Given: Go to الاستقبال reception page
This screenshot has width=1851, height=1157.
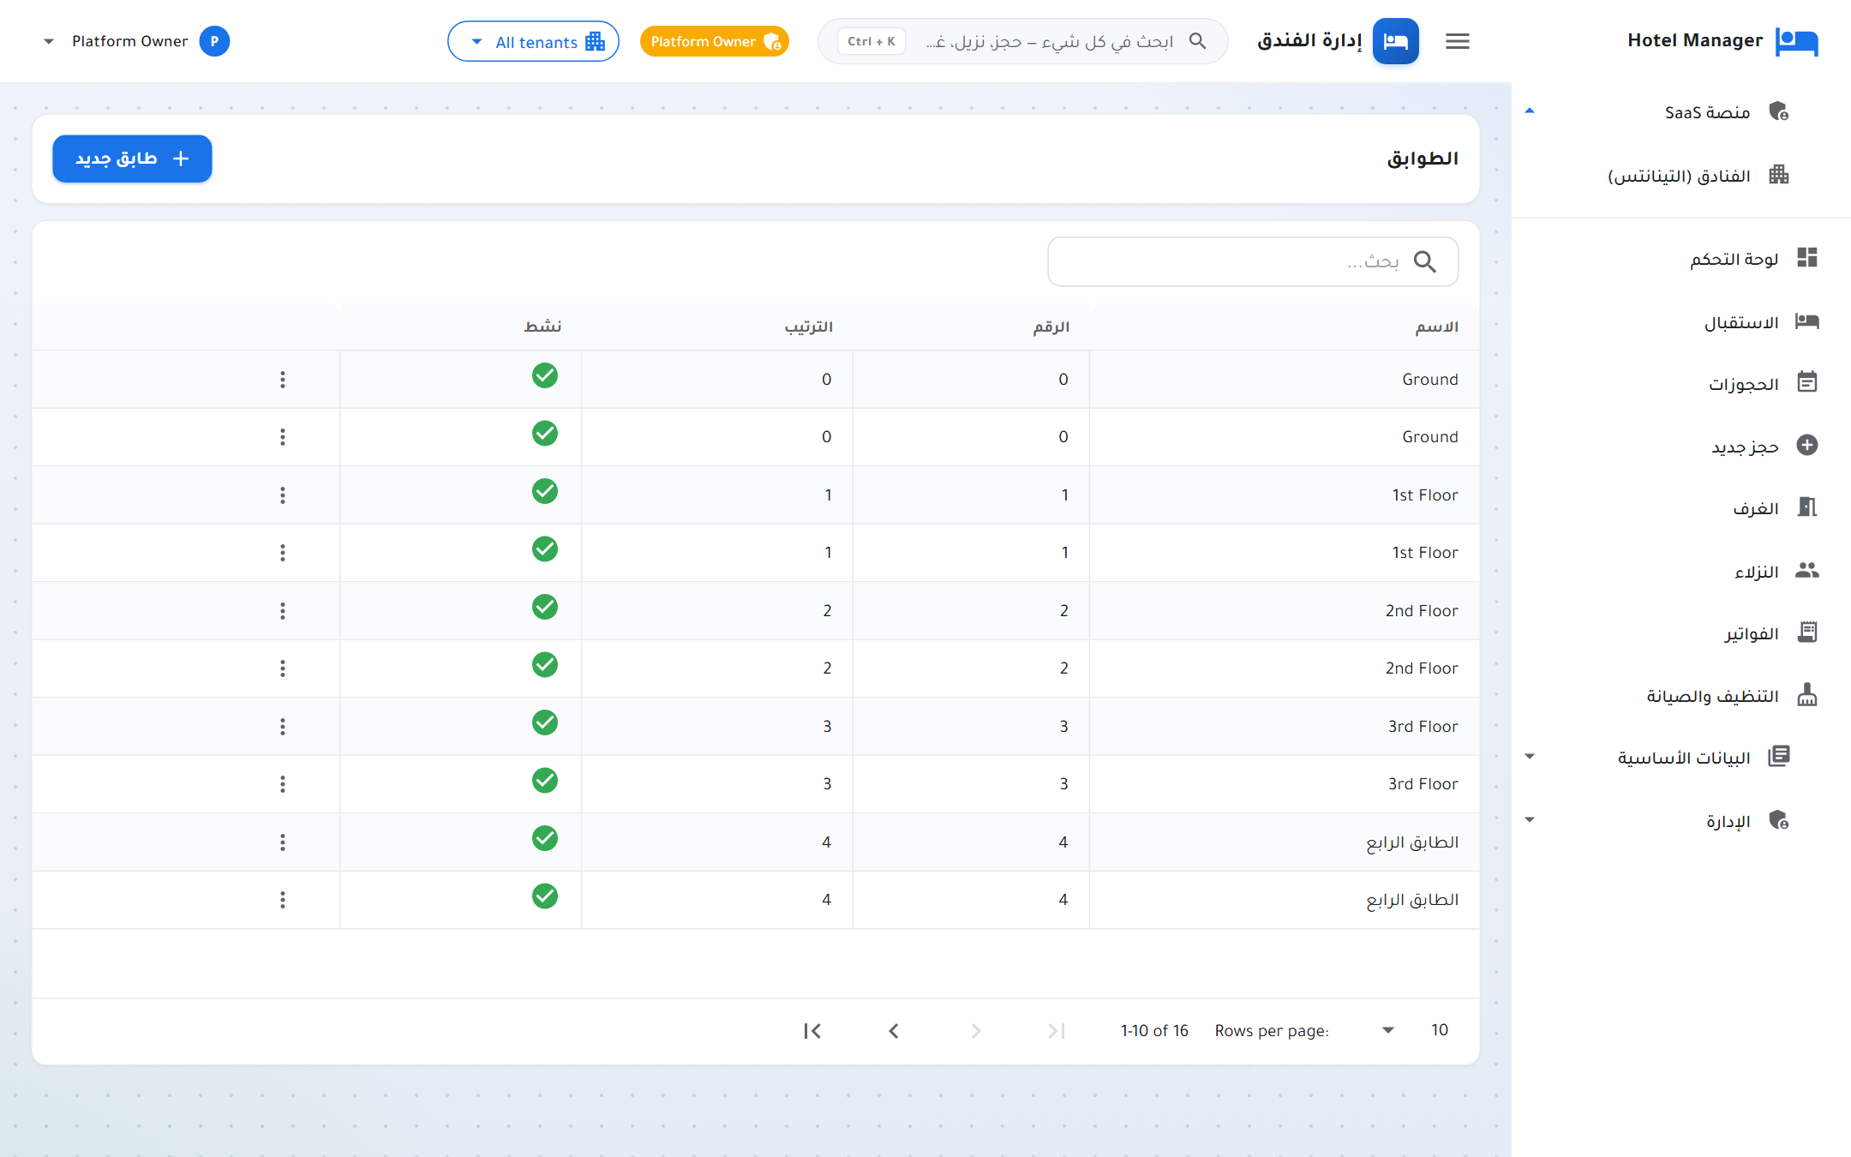Looking at the screenshot, I should [1681, 322].
